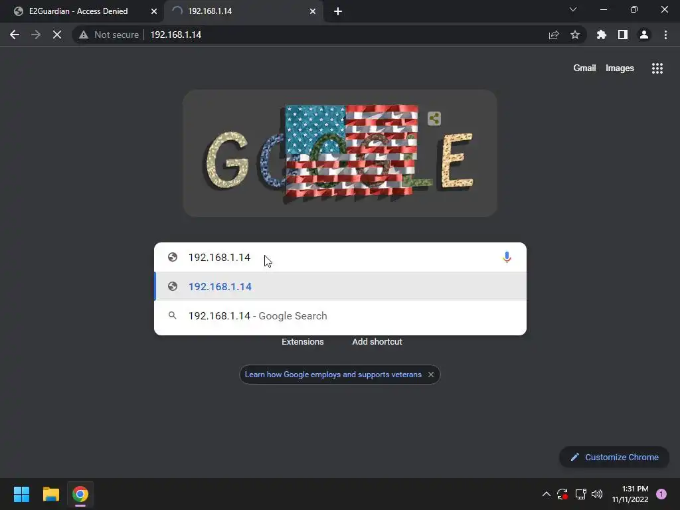
Task: Open the network tray icon
Action: pos(580,494)
